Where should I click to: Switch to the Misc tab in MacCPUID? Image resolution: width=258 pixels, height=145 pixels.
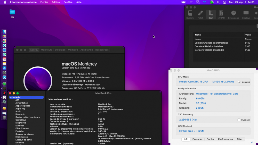click(x=240, y=139)
